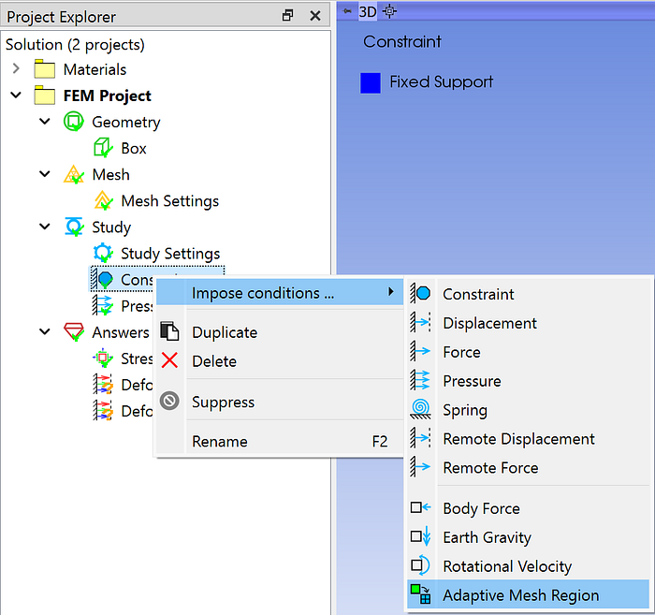Click the Pressure submenu icon
This screenshot has width=655, height=615.
tap(421, 380)
